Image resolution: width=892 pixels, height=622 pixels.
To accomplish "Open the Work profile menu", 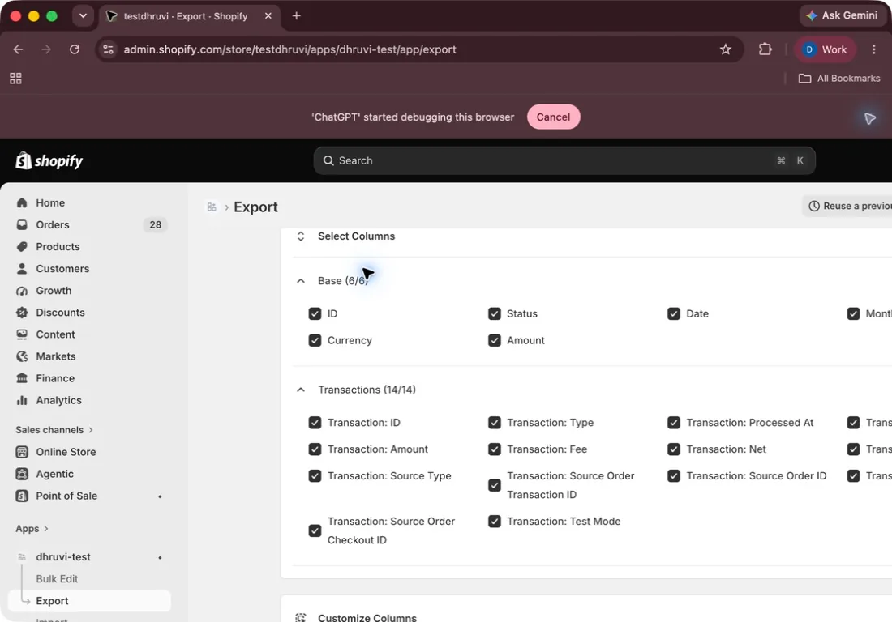I will tap(825, 49).
